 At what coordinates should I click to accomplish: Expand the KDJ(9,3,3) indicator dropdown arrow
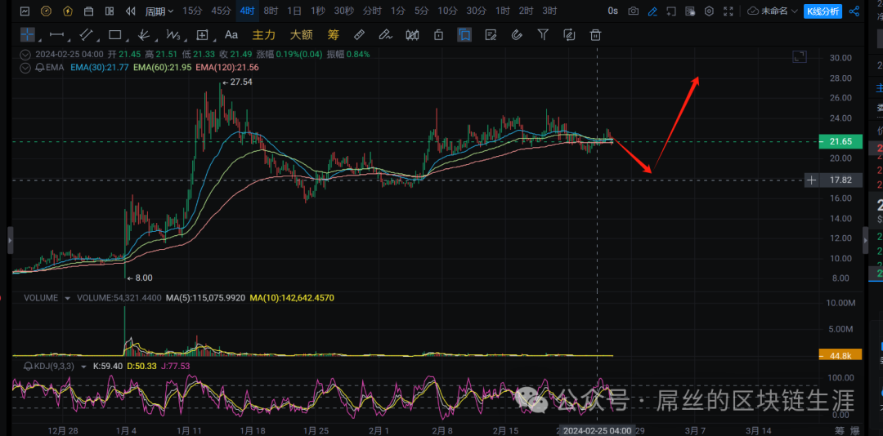coord(84,366)
